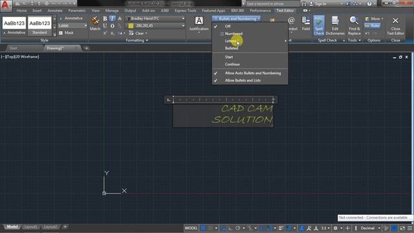This screenshot has height=233, width=414.
Task: Click the text ruler tab stop marker
Action: click(168, 100)
